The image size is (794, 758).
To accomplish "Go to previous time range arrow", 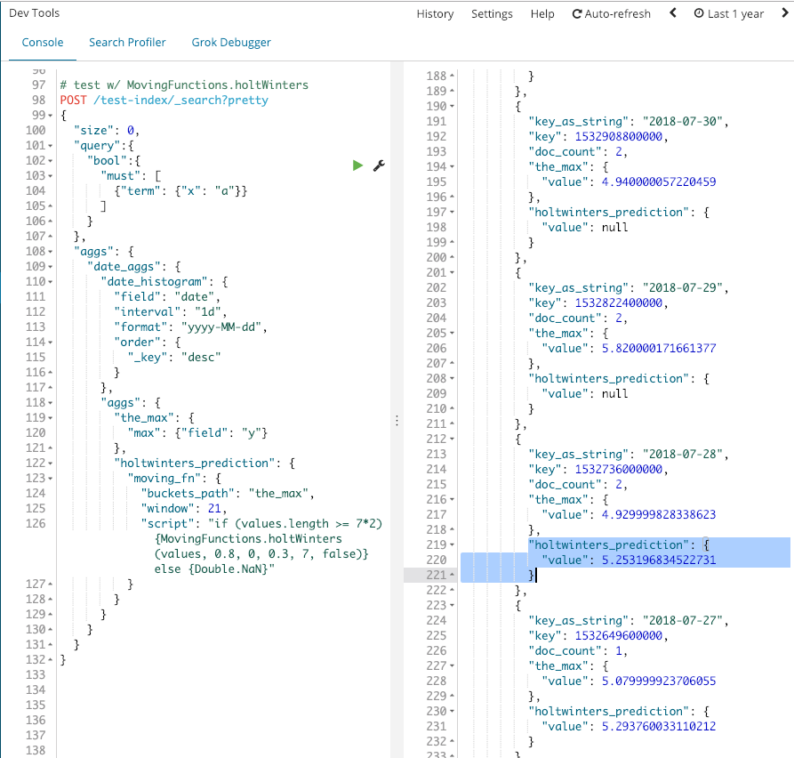I will (x=673, y=13).
